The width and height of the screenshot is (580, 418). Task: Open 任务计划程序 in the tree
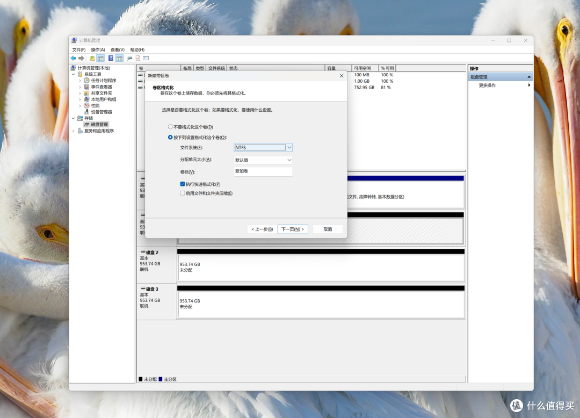pyautogui.click(x=104, y=80)
